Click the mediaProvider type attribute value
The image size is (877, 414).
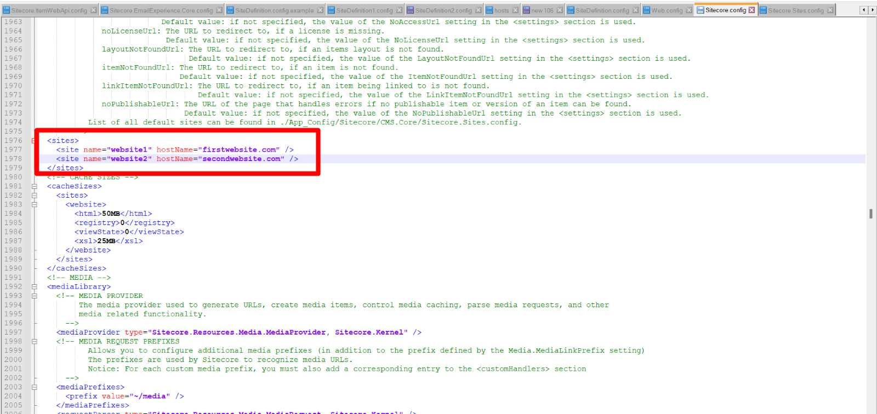click(x=278, y=332)
